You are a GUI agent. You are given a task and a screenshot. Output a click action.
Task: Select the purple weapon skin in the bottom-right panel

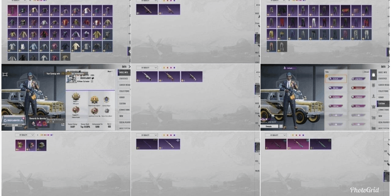(x=321, y=144)
